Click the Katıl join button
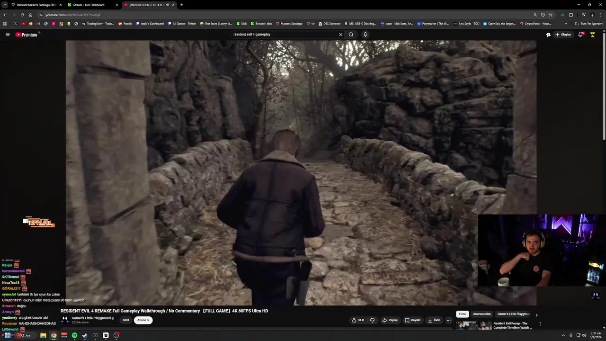606x341 pixels. (126, 320)
